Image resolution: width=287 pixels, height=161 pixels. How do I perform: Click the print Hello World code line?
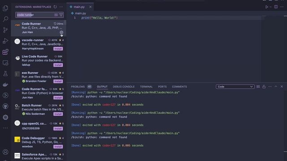(x=100, y=18)
